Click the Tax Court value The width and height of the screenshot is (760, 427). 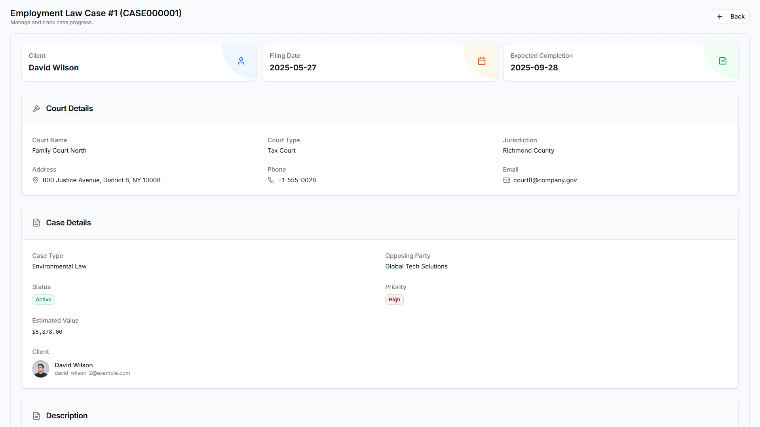click(281, 151)
